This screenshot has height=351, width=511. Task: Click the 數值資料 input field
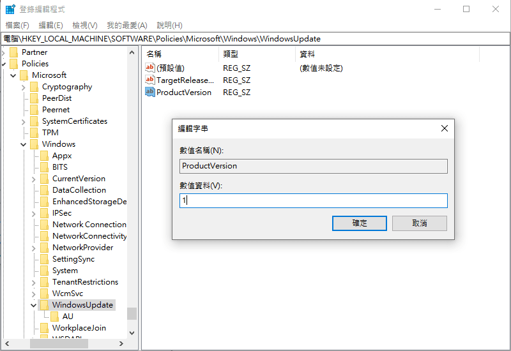point(313,200)
